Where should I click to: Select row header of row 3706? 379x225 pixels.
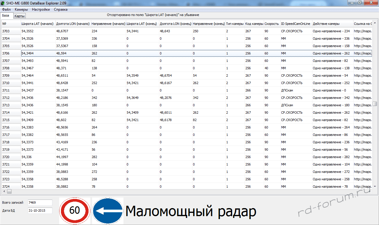click(x=11, y=53)
